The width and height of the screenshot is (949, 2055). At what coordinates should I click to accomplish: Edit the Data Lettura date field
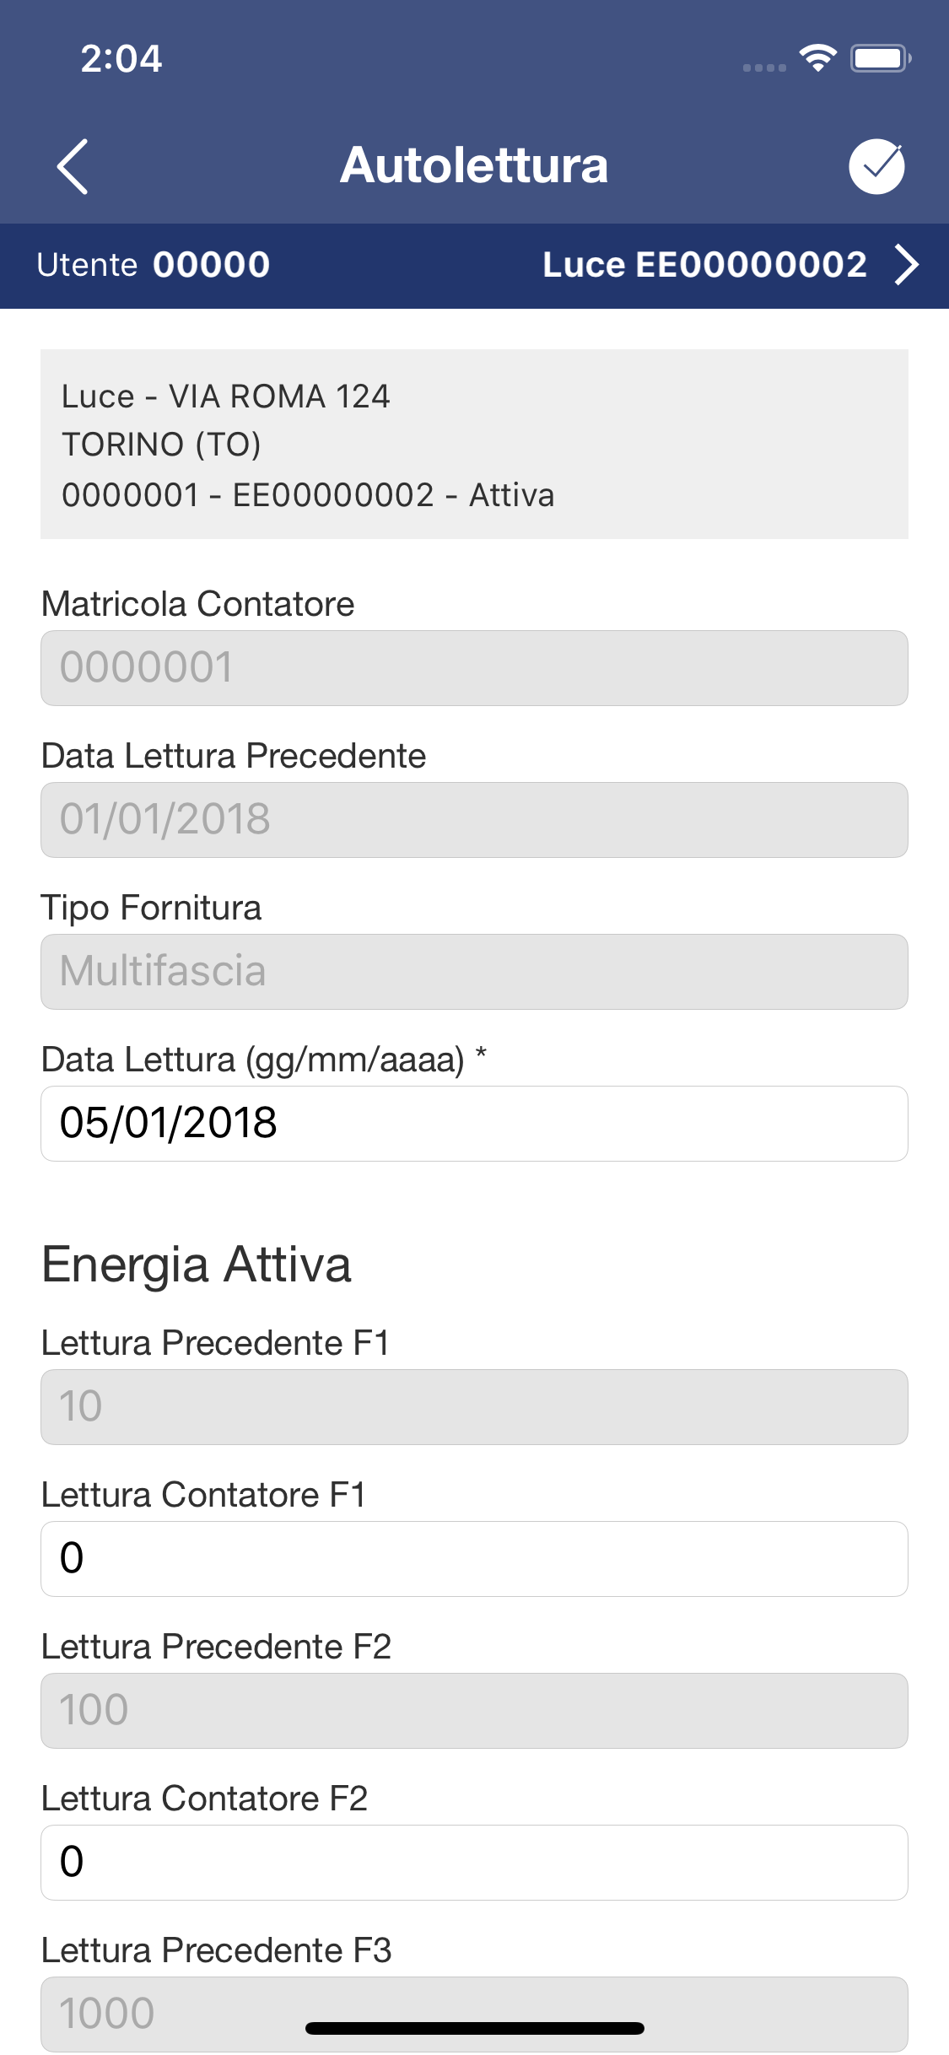click(474, 1124)
